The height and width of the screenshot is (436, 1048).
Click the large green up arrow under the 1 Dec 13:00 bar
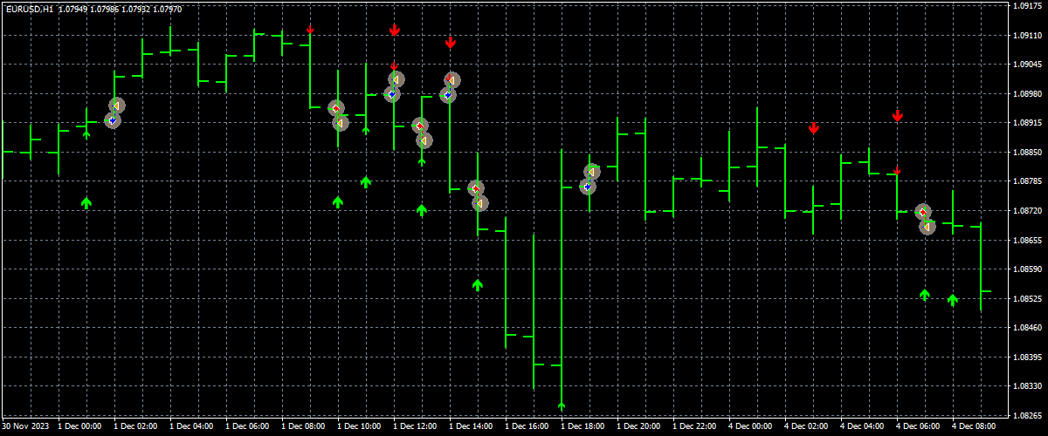[422, 209]
